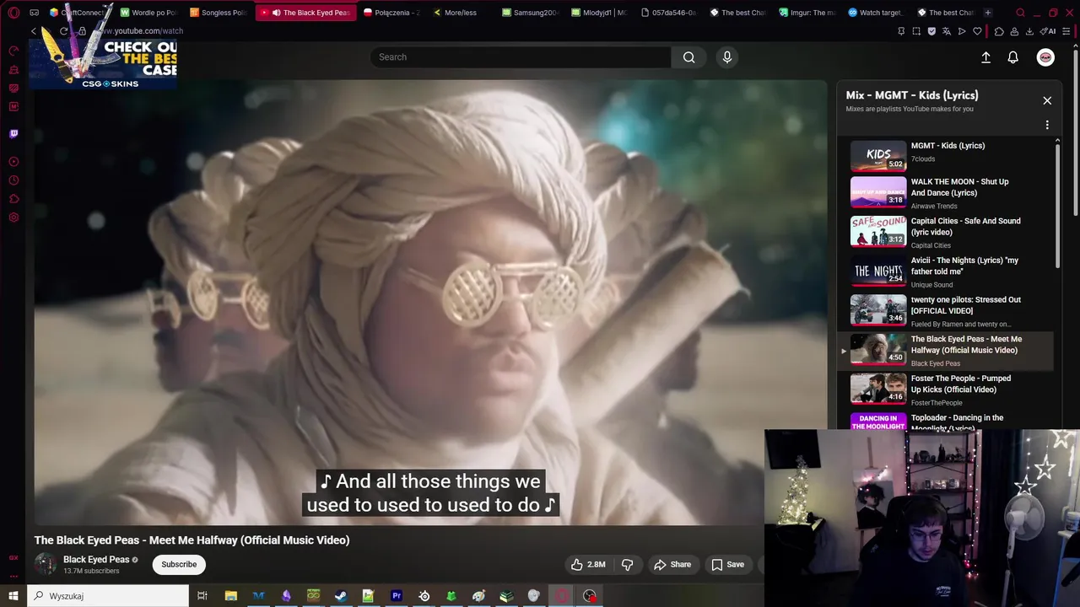Click the playlist panel scrollbar

point(1057,207)
